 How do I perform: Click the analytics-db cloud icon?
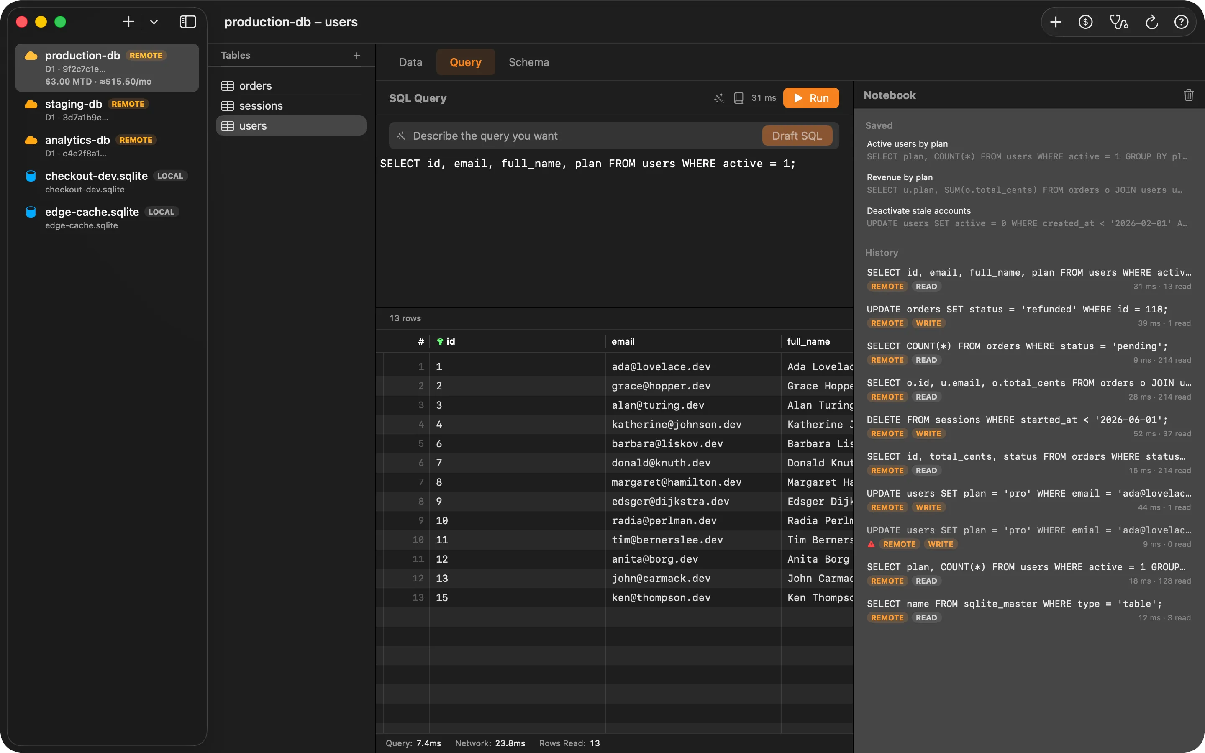pyautogui.click(x=31, y=140)
